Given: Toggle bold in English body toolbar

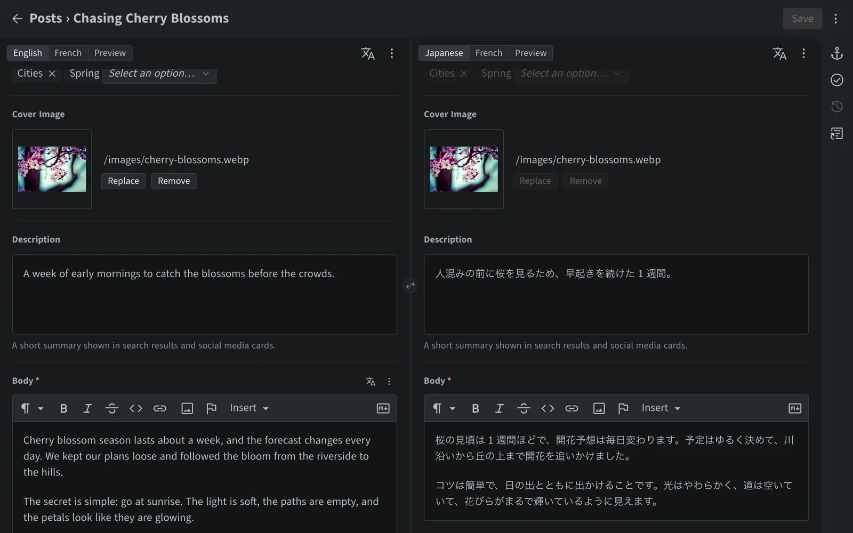Looking at the screenshot, I should (x=63, y=408).
